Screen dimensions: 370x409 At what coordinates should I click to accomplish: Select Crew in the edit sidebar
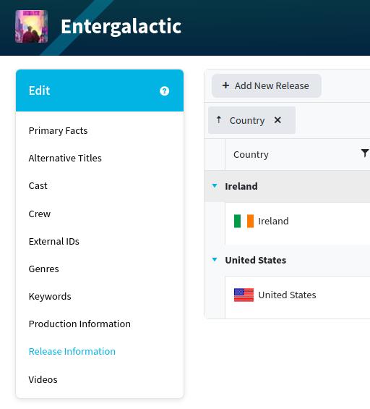pyautogui.click(x=40, y=214)
